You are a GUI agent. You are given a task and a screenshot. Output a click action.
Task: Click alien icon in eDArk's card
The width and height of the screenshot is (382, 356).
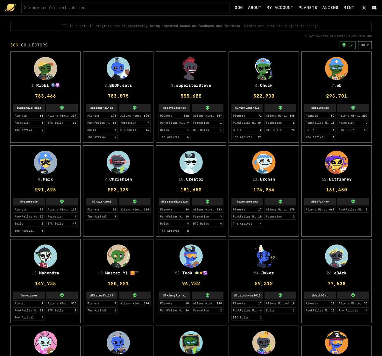[353, 295]
